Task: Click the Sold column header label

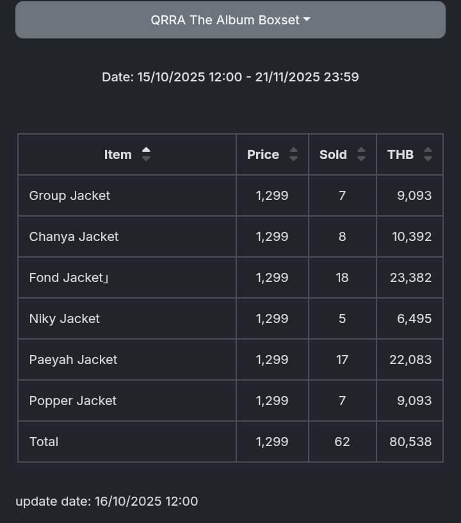Action: point(333,154)
